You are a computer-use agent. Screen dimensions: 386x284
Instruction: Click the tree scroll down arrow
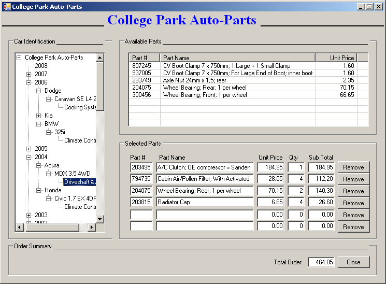[99, 219]
